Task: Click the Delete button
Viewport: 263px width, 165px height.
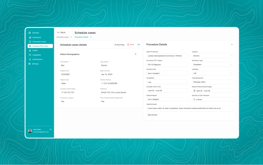Action: (131, 45)
